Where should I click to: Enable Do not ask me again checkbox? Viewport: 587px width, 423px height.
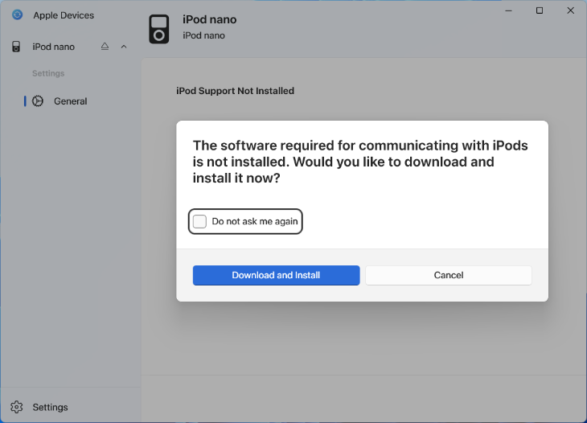[199, 221]
